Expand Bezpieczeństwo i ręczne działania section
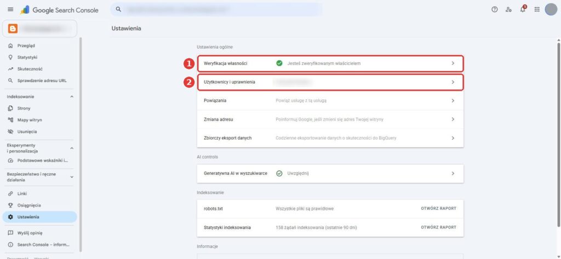 point(72,177)
